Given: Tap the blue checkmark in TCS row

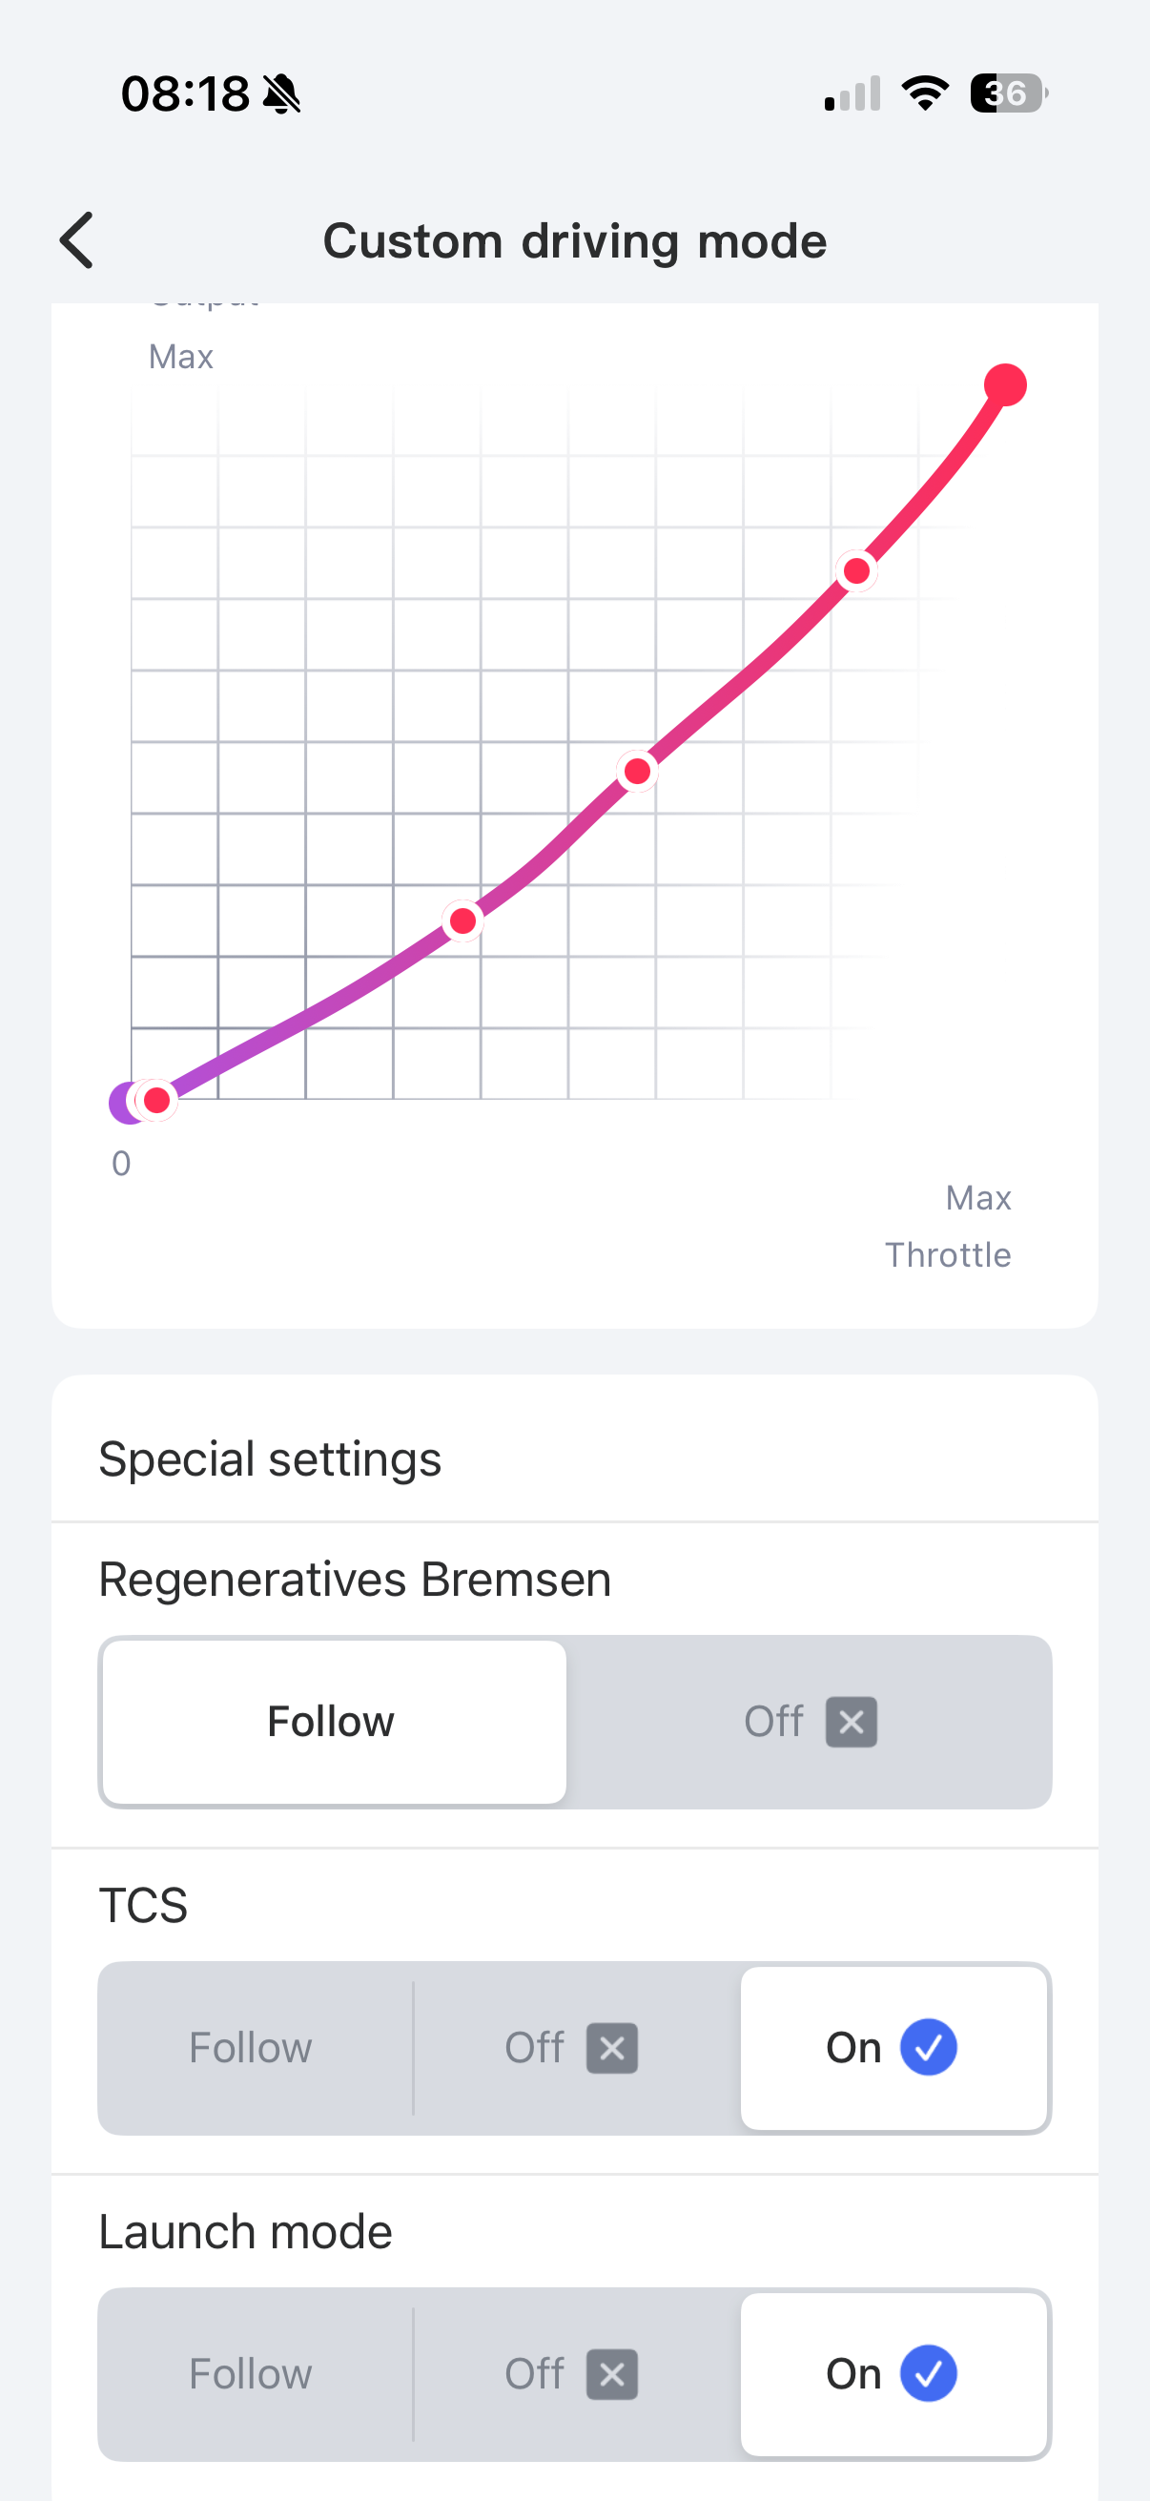Looking at the screenshot, I should [929, 2047].
